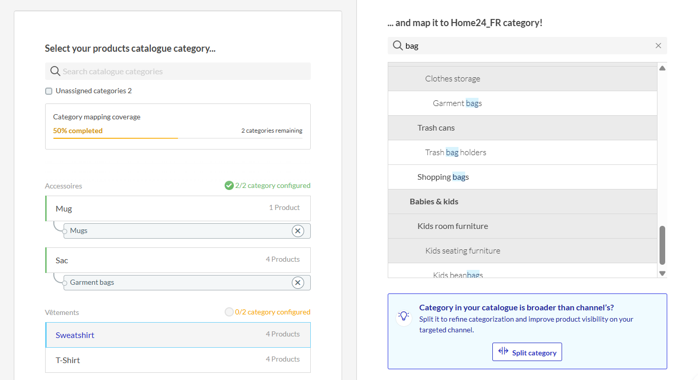Screen dimensions: 698x380
Task: Toggle Unassigned categories checkbox
Action: [x=49, y=91]
